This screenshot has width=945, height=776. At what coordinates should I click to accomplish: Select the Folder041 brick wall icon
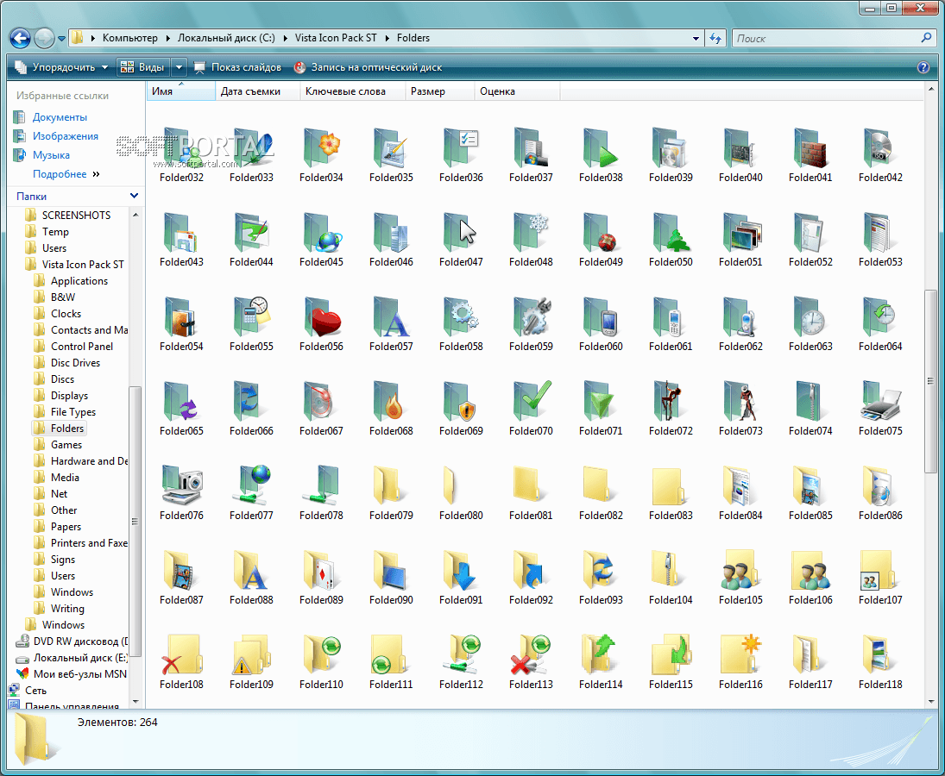[x=810, y=148]
